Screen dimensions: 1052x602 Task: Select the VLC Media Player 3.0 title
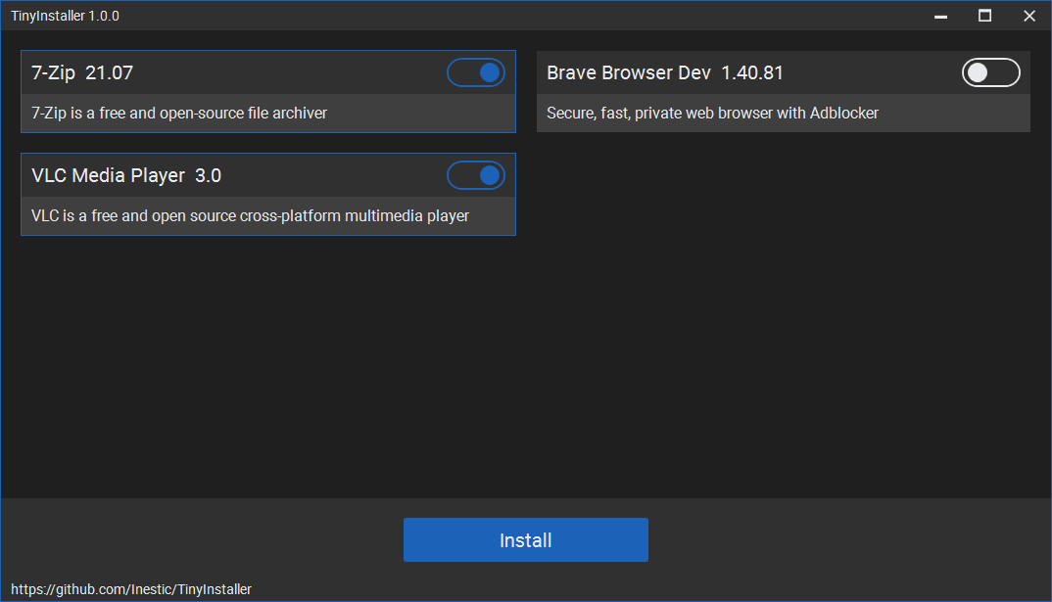click(x=126, y=175)
